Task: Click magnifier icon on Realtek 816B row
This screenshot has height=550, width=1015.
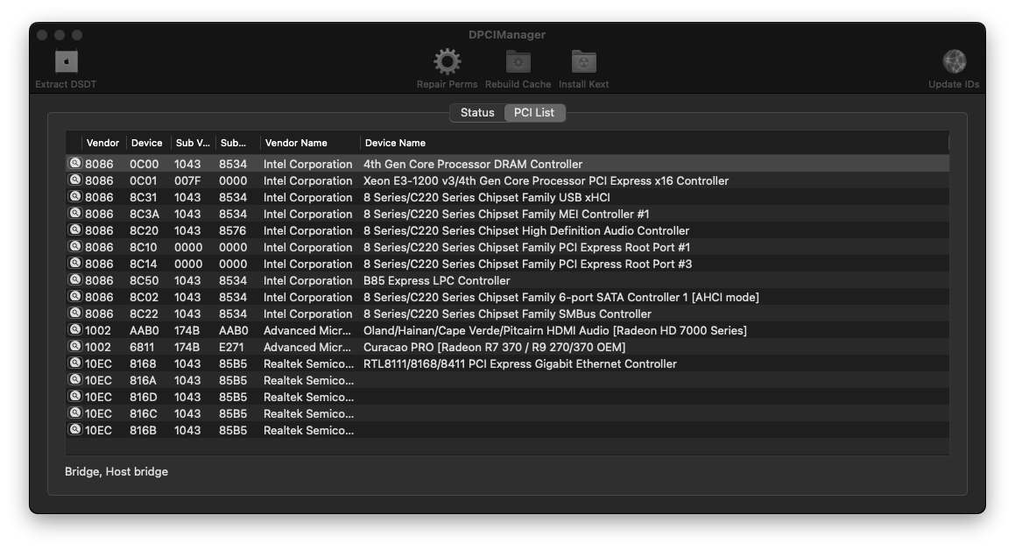Action: click(x=75, y=429)
